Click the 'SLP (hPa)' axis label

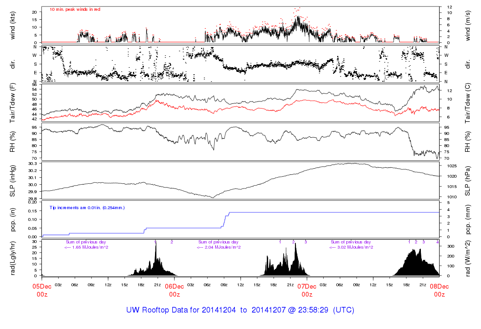click(467, 181)
